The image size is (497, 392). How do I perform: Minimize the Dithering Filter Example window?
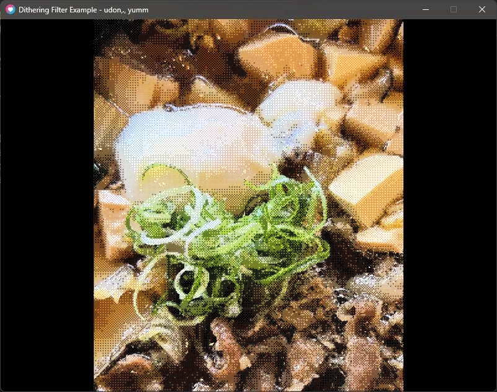tap(425, 9)
